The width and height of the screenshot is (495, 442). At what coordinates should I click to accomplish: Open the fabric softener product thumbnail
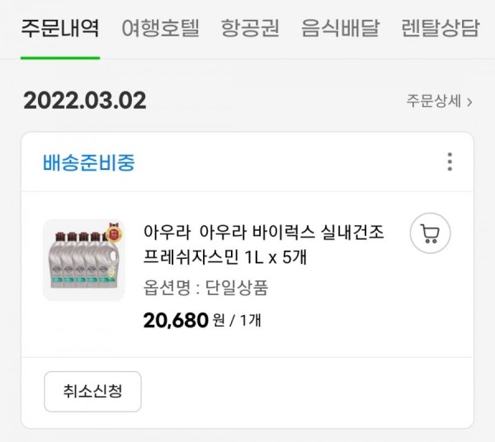[84, 261]
